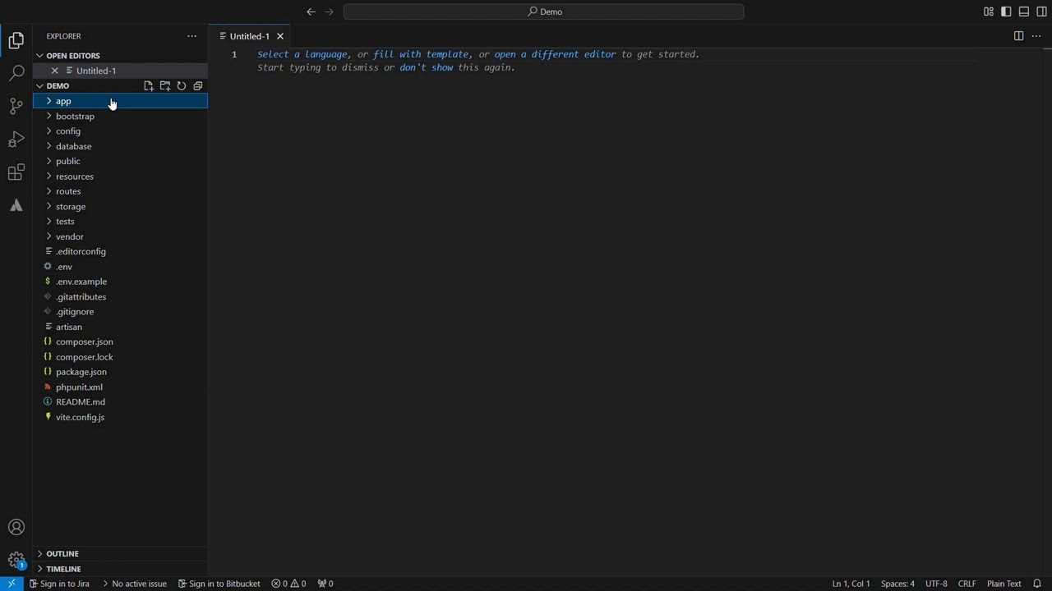This screenshot has height=591, width=1052.
Task: Click 'open a different editor' link
Action: pyautogui.click(x=555, y=54)
